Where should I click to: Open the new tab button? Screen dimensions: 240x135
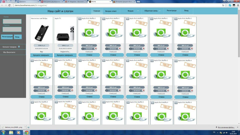pyautogui.click(x=138, y=1)
